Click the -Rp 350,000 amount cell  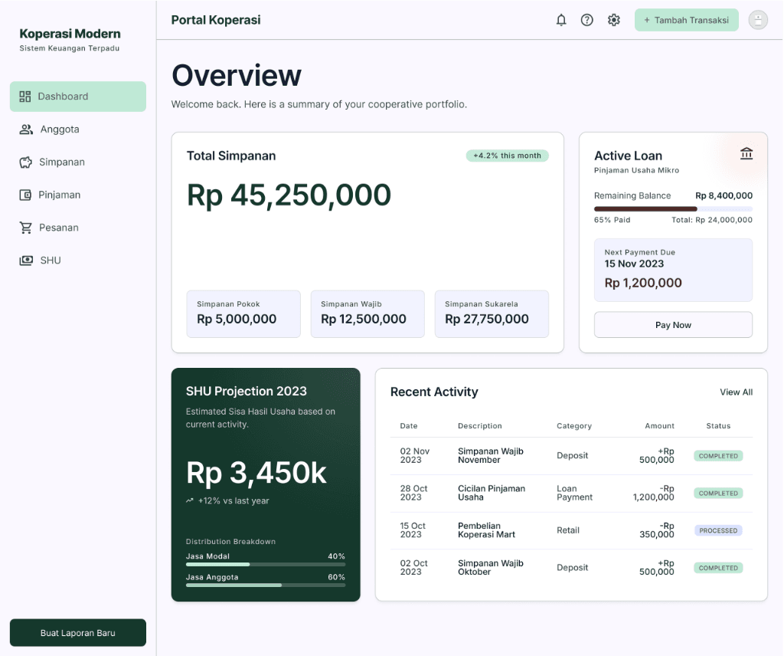point(656,530)
